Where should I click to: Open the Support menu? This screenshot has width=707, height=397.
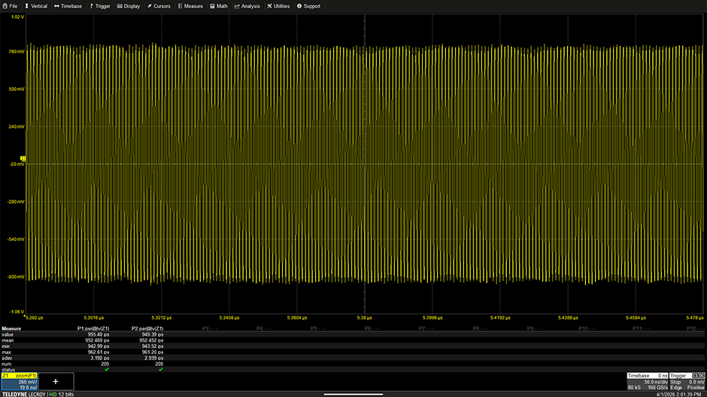tap(308, 6)
